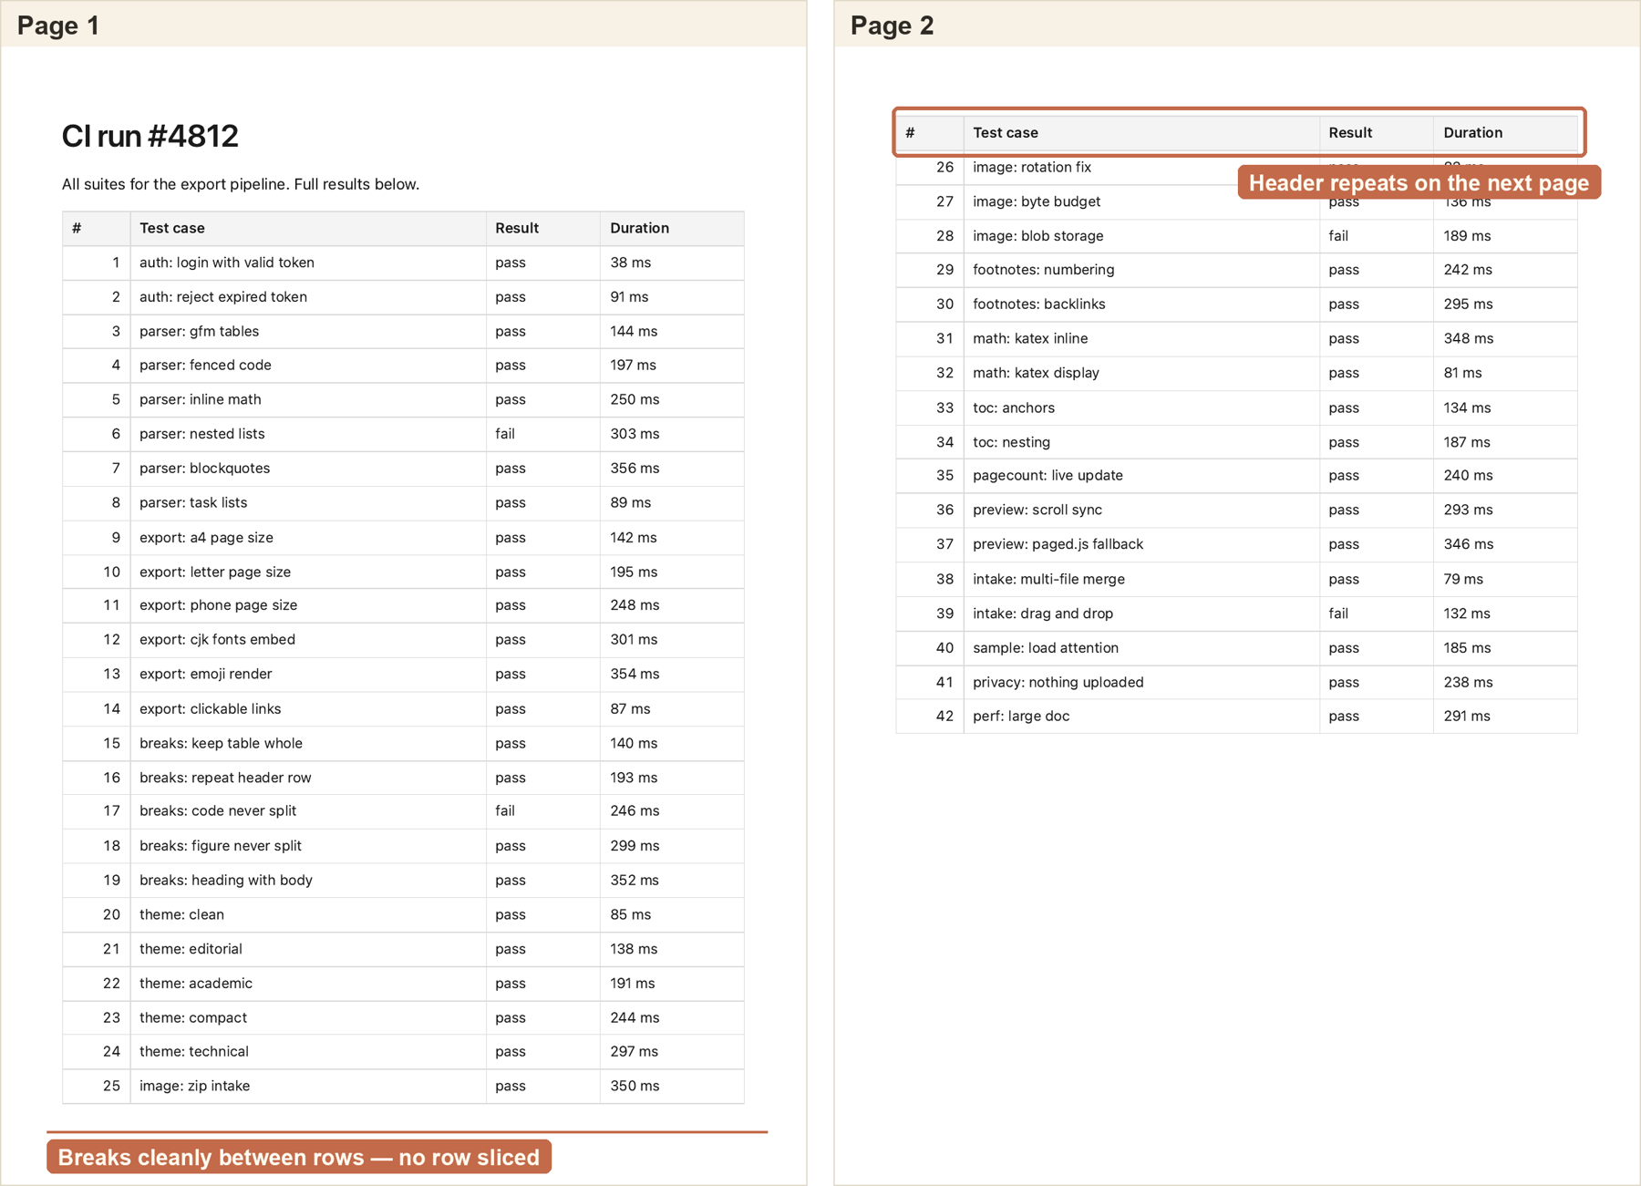Screen dimensions: 1641x1186
Task: Click 'parser: inline math' cell
Action: (308, 399)
